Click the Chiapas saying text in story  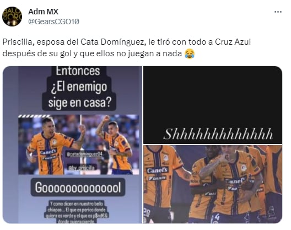pyautogui.click(x=77, y=212)
